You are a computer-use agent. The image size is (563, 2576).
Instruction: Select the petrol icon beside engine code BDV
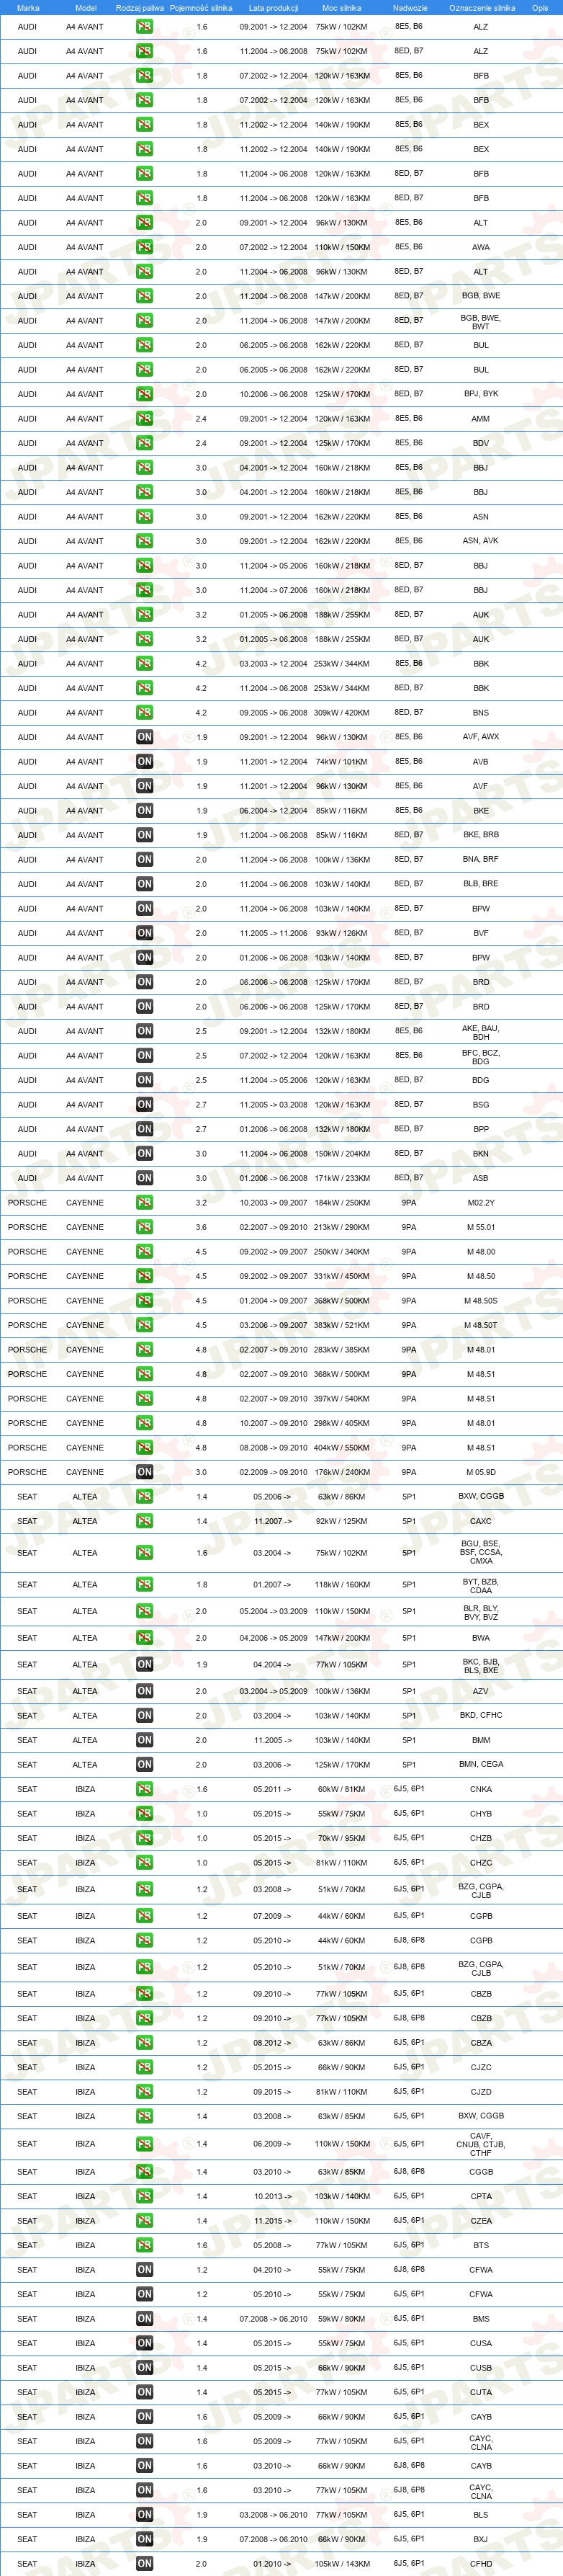coord(144,443)
